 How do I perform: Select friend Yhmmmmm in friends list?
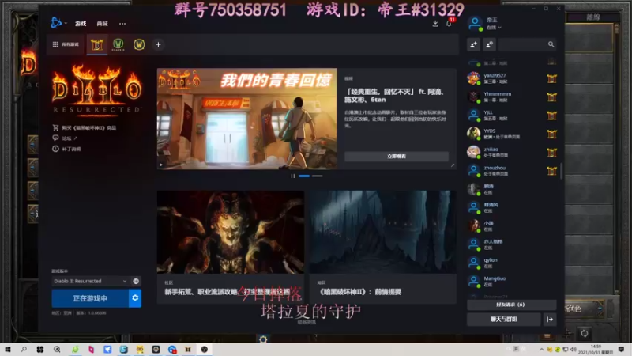[512, 97]
